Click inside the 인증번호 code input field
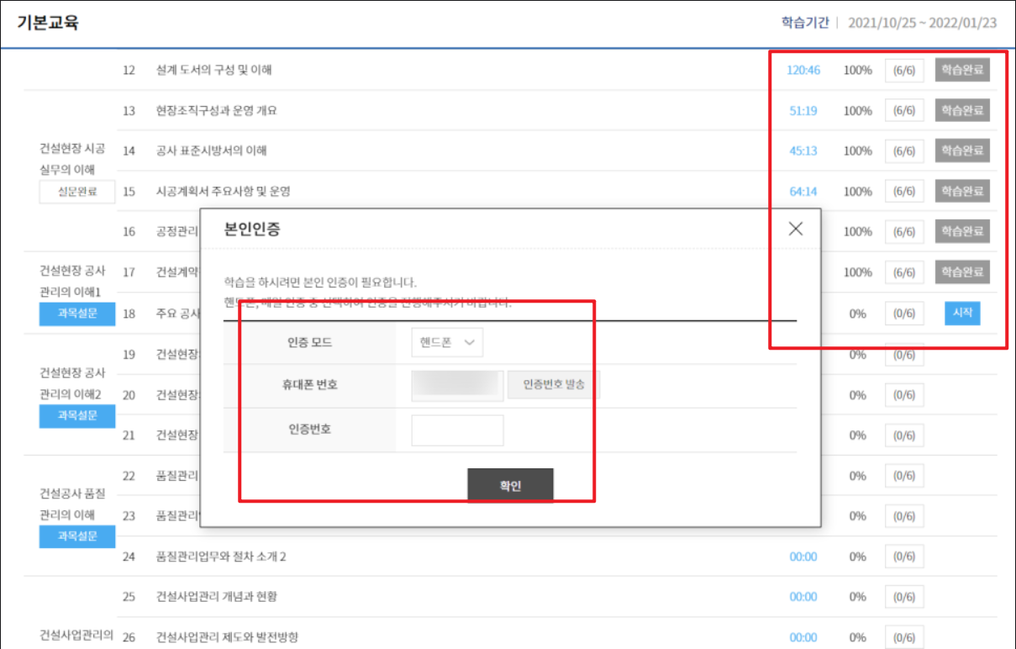This screenshot has width=1016, height=649. [456, 429]
